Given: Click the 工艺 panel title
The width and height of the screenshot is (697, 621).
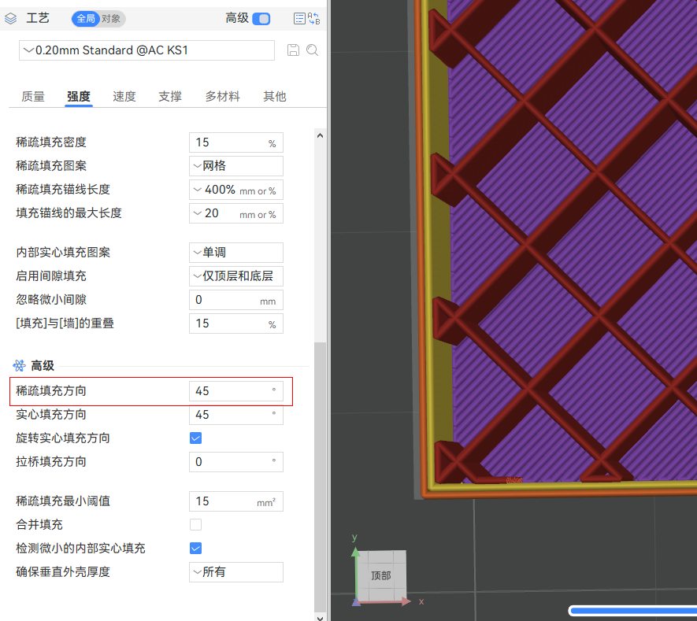Looking at the screenshot, I should coord(37,18).
